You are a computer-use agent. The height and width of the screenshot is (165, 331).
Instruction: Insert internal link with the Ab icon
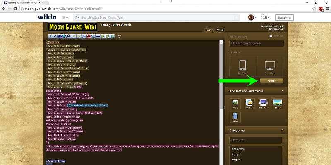click(x=60, y=36)
